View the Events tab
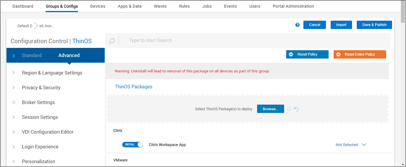Image resolution: width=406 pixels, height=167 pixels. (230, 6)
